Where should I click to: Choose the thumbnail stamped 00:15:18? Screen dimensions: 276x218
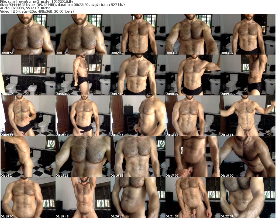[83, 157]
